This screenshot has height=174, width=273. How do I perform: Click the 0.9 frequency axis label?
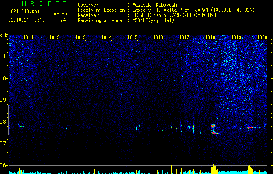coord(4,100)
